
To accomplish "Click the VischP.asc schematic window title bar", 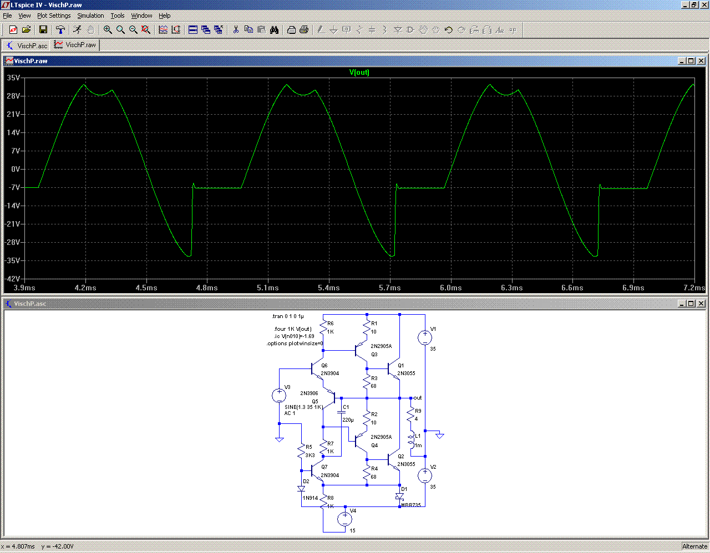I will 333,304.
